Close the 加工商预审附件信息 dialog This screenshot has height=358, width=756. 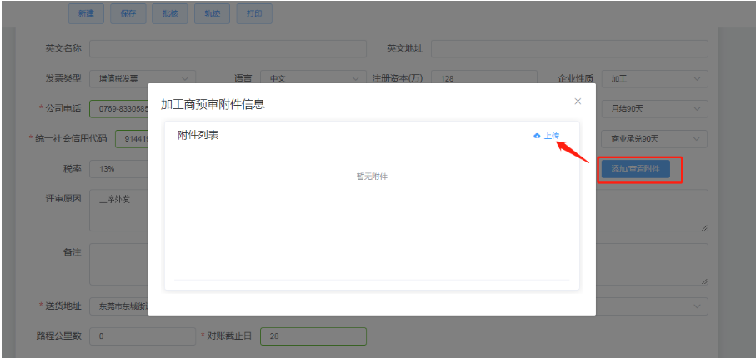point(578,102)
